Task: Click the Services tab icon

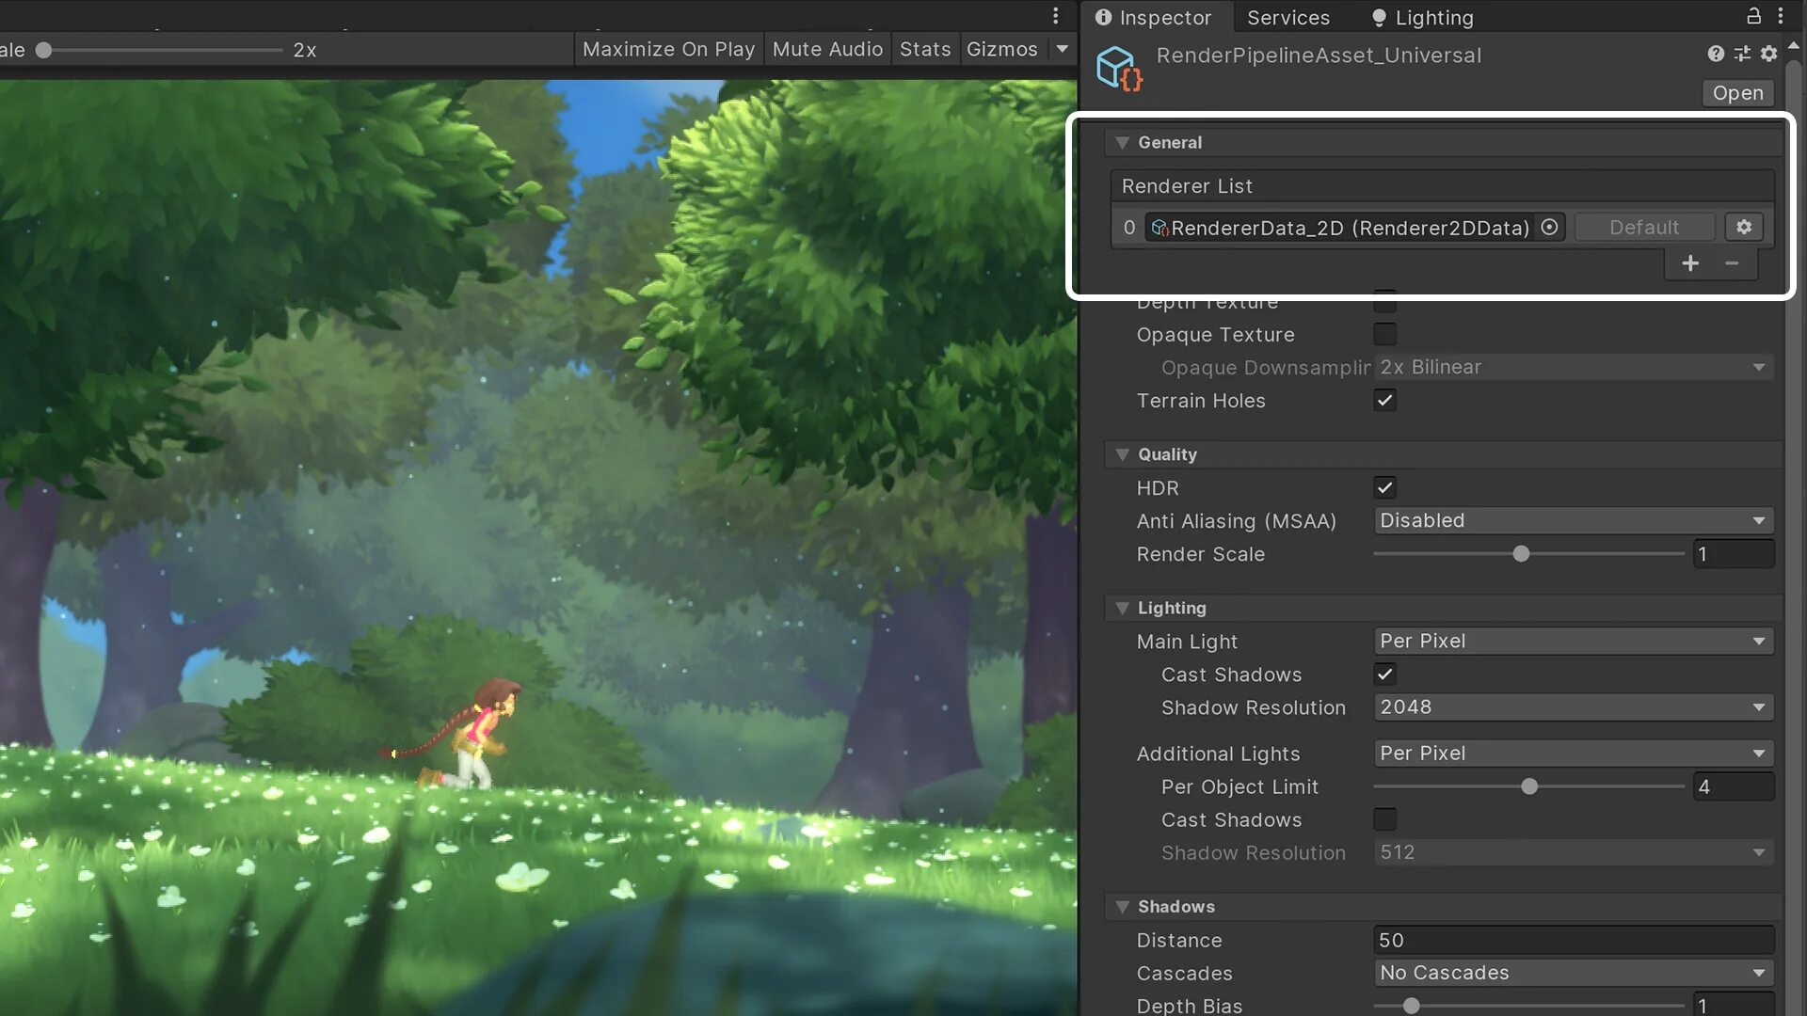Action: click(1288, 17)
